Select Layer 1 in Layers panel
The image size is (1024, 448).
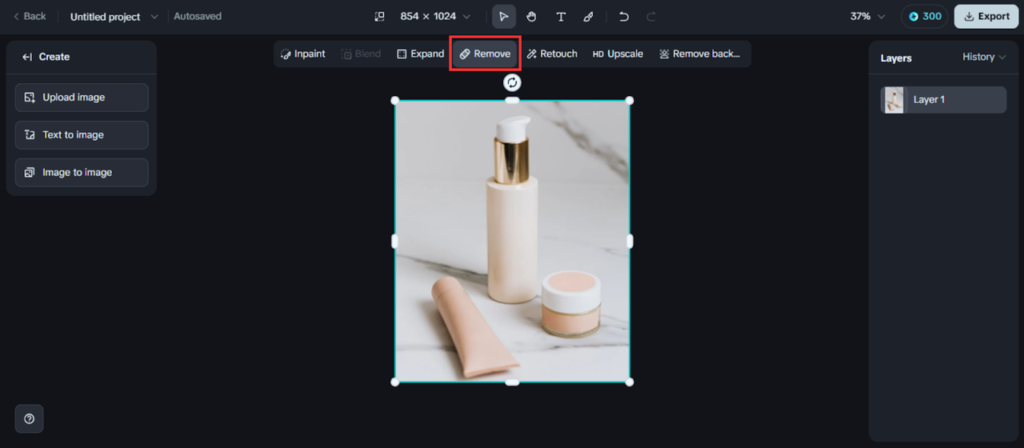[x=944, y=100]
